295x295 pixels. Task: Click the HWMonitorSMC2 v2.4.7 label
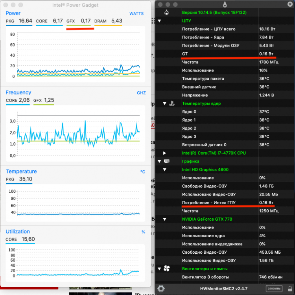(x=224, y=289)
